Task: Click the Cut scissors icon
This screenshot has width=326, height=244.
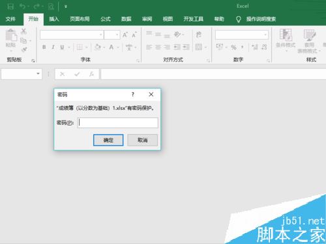Action: point(23,31)
